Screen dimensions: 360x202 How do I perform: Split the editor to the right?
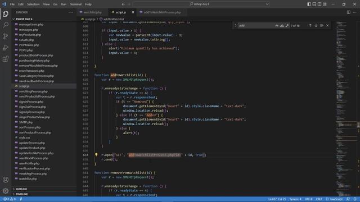[x=349, y=12]
